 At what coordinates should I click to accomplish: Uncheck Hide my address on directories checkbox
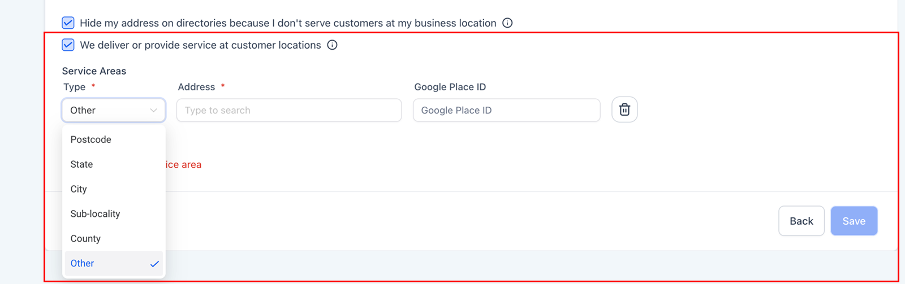click(68, 23)
